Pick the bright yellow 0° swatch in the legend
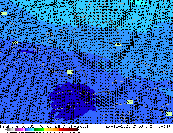 pyautogui.click(x=44, y=129)
